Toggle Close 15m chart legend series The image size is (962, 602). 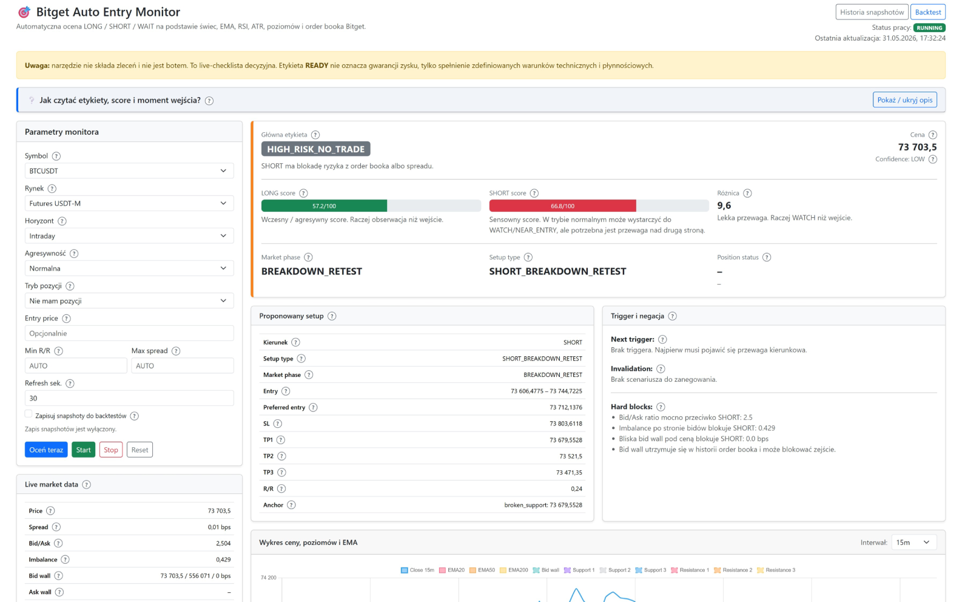[x=418, y=570]
